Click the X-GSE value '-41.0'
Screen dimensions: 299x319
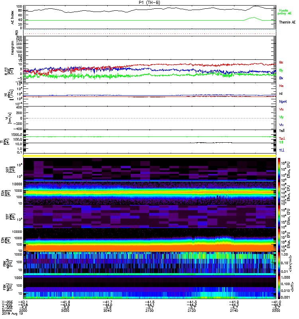(x=276, y=302)
